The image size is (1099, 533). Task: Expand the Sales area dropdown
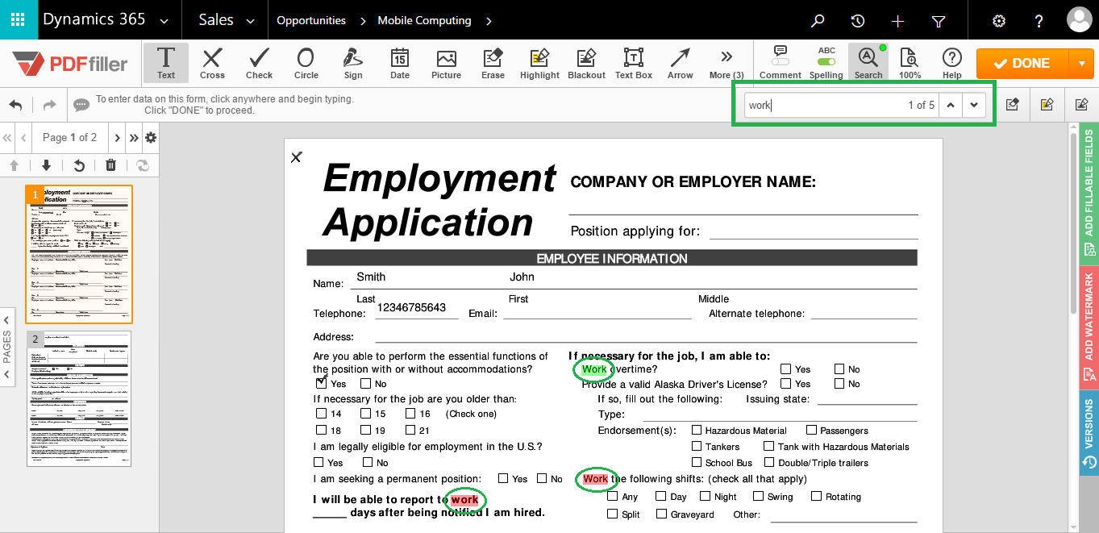point(250,21)
